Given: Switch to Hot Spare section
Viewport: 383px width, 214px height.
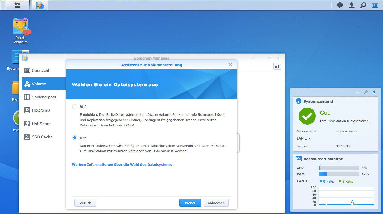Looking at the screenshot, I should [x=44, y=124].
